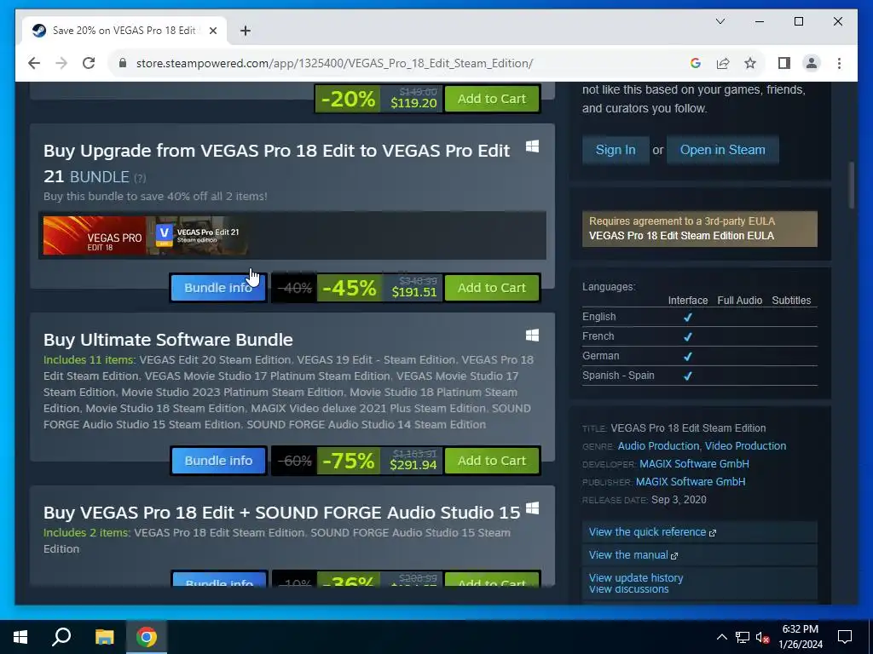This screenshot has width=873, height=654.
Task: Click the address bar URL
Action: (x=334, y=63)
